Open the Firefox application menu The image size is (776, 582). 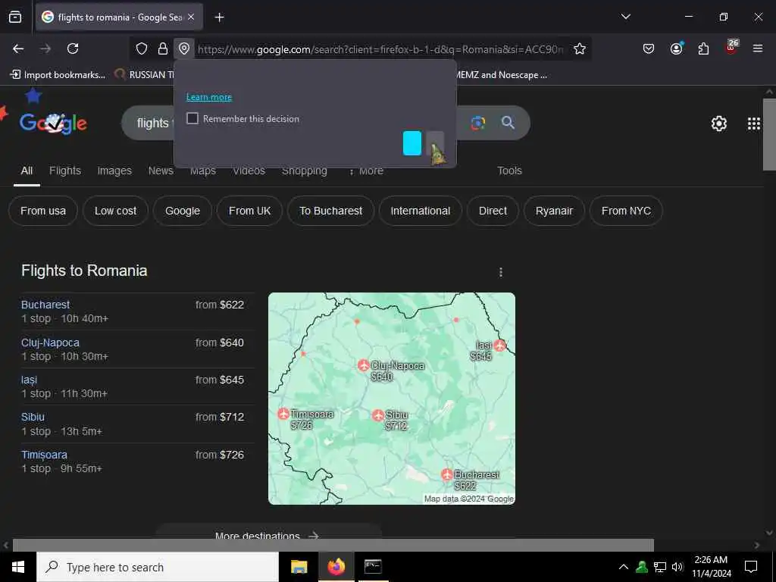[758, 48]
